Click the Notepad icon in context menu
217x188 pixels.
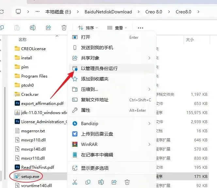point(75,155)
